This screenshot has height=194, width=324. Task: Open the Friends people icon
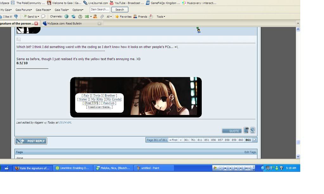135,16
